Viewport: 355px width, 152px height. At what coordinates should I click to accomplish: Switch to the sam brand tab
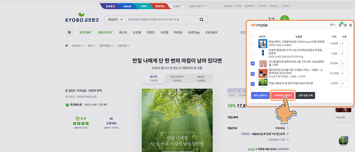pos(144,6)
